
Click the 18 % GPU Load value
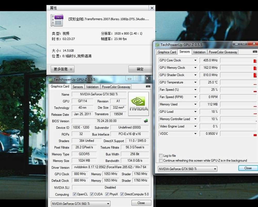pyautogui.click(x=209, y=112)
